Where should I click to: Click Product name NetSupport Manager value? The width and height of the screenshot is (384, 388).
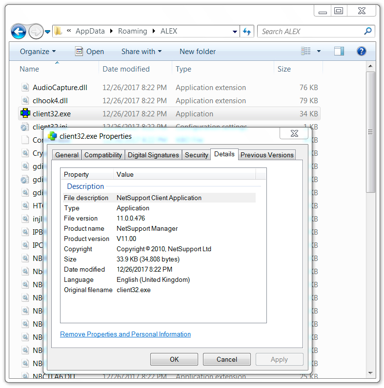[x=147, y=228]
